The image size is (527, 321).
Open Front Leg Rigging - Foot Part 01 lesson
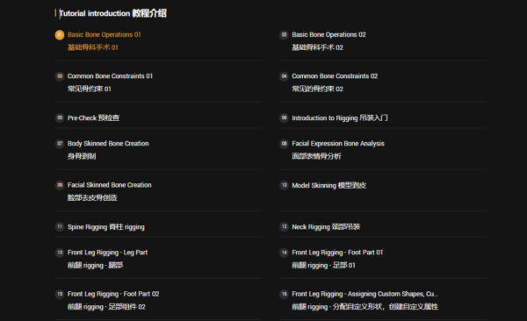(337, 253)
